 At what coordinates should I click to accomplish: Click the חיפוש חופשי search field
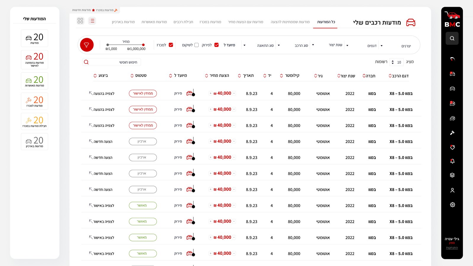pyautogui.click(x=111, y=62)
